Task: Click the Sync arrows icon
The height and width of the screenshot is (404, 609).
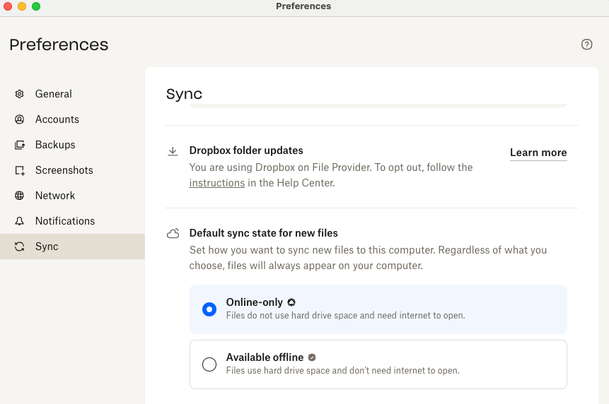Action: [x=19, y=246]
